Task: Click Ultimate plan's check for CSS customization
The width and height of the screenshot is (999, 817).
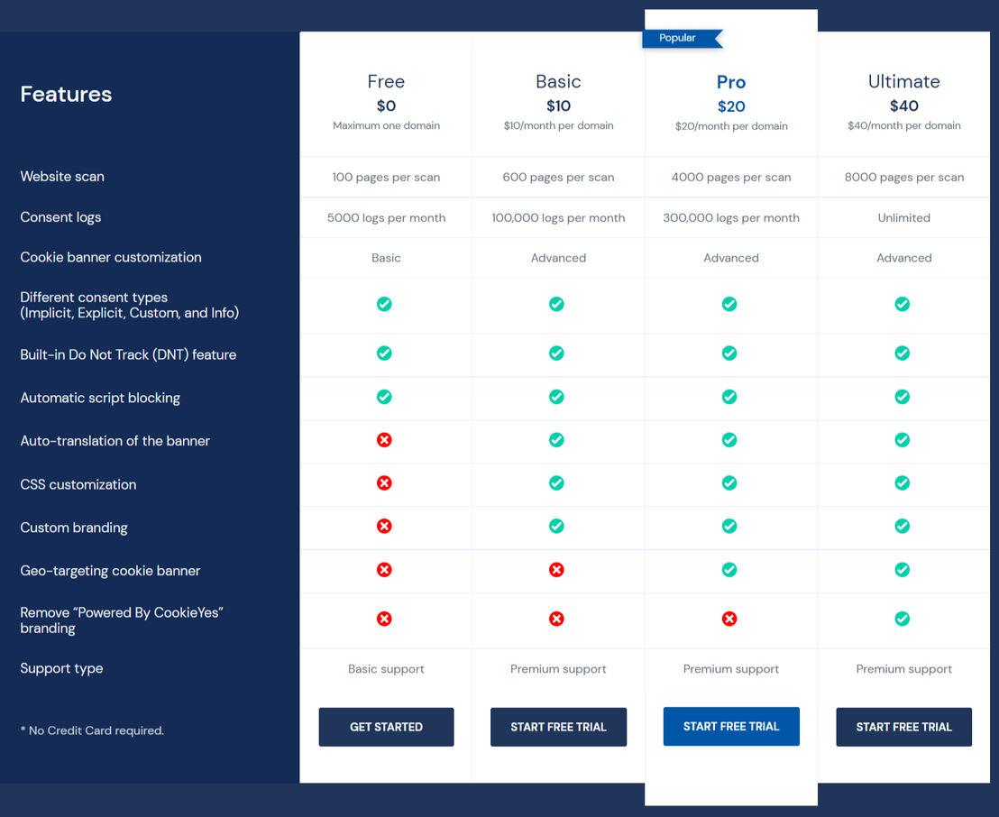Action: click(x=903, y=483)
